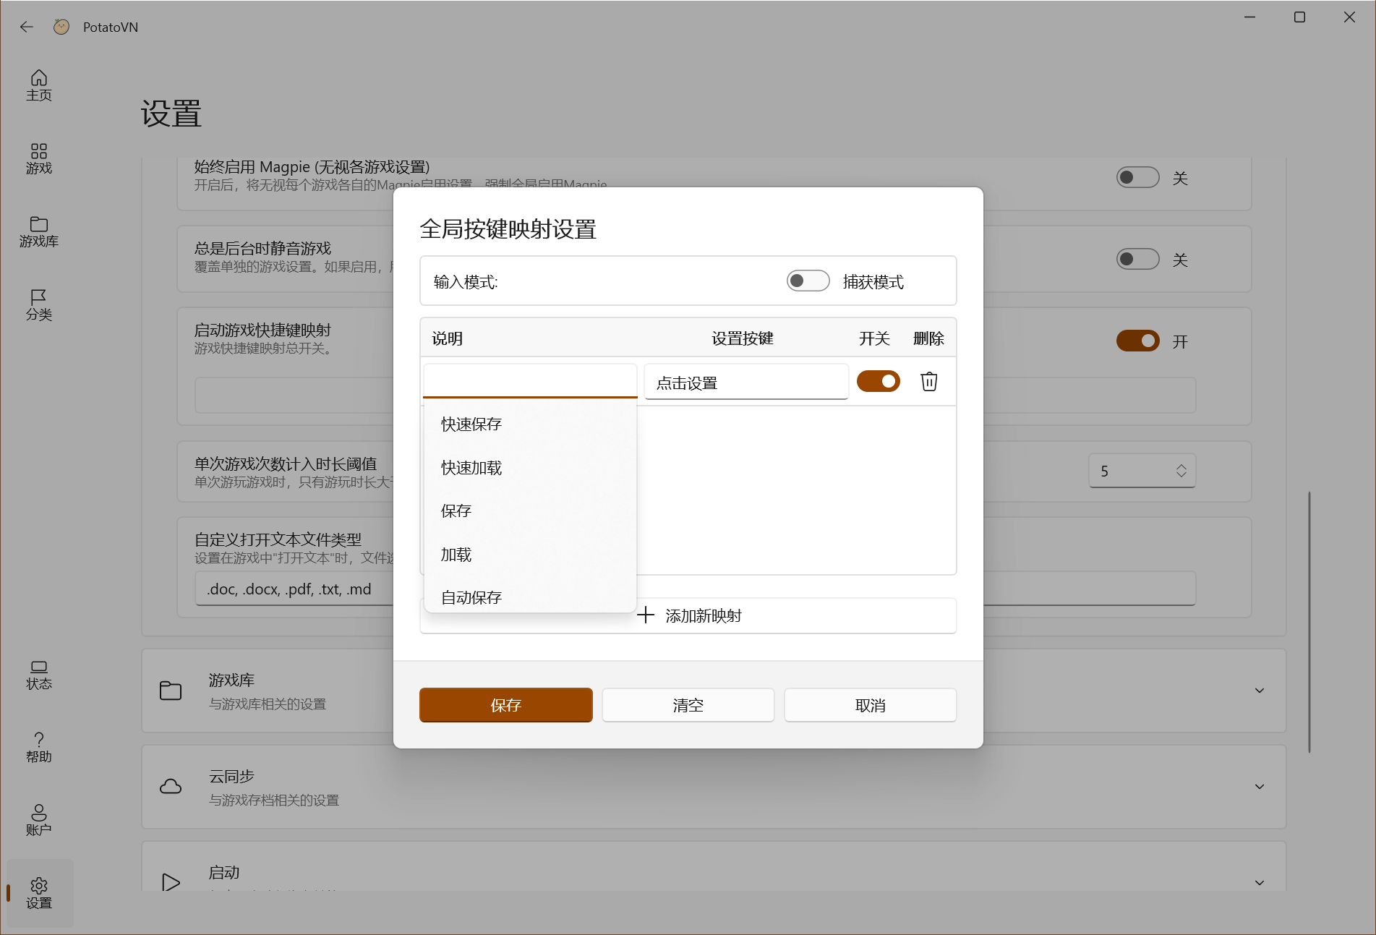The image size is (1376, 935).
Task: Click the back arrow in title bar
Action: click(27, 27)
